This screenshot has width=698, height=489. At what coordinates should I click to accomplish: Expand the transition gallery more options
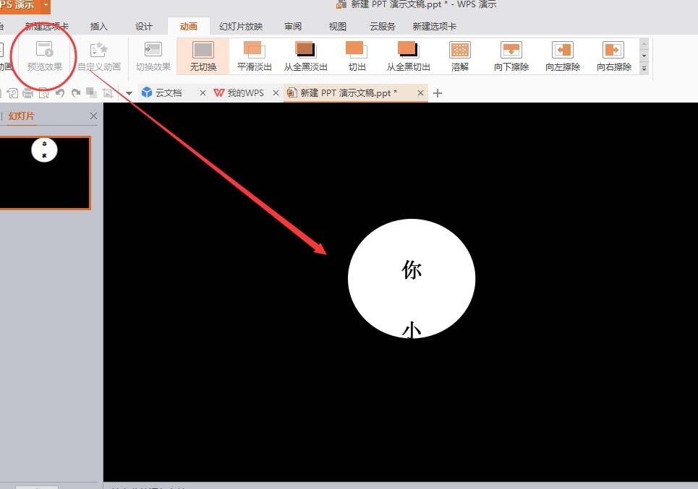pos(643,68)
